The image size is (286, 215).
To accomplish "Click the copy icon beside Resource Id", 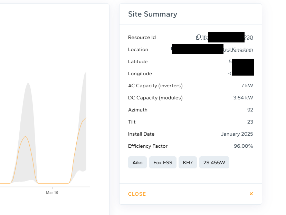I will 198,37.
